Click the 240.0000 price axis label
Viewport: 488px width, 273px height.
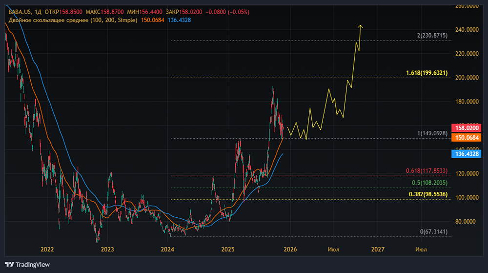(x=467, y=30)
